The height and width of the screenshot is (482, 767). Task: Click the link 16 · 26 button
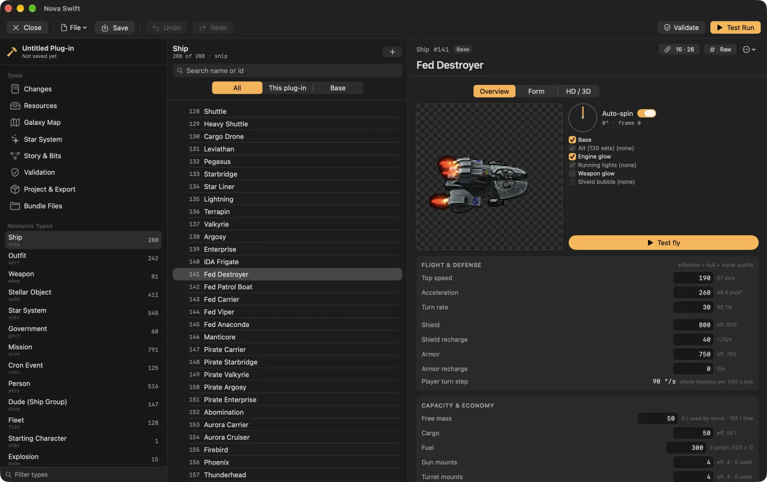(679, 49)
